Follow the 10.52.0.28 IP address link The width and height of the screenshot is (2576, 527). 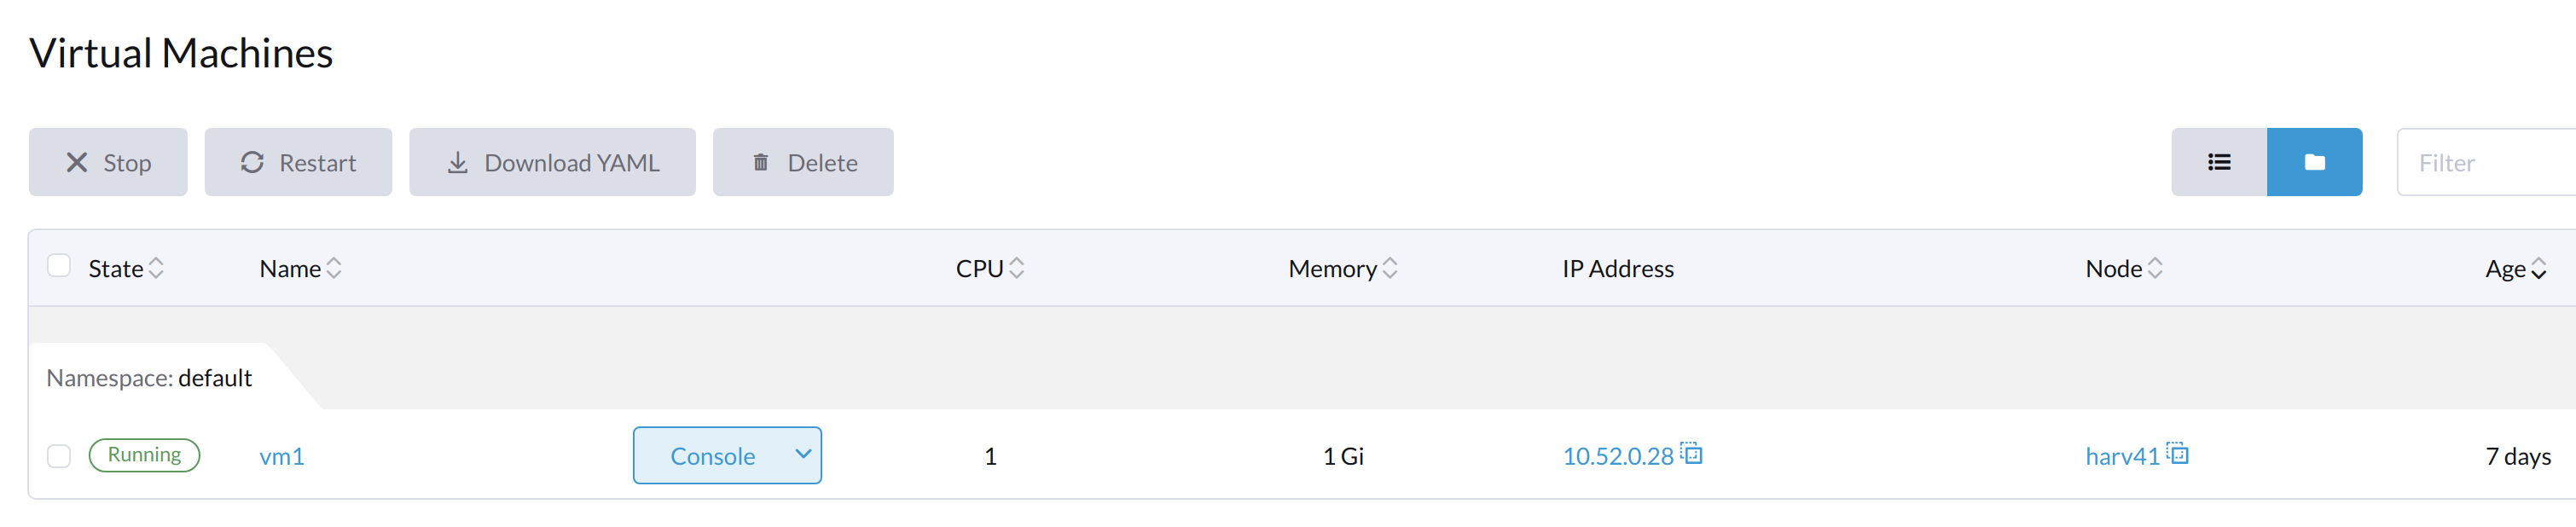point(1618,455)
